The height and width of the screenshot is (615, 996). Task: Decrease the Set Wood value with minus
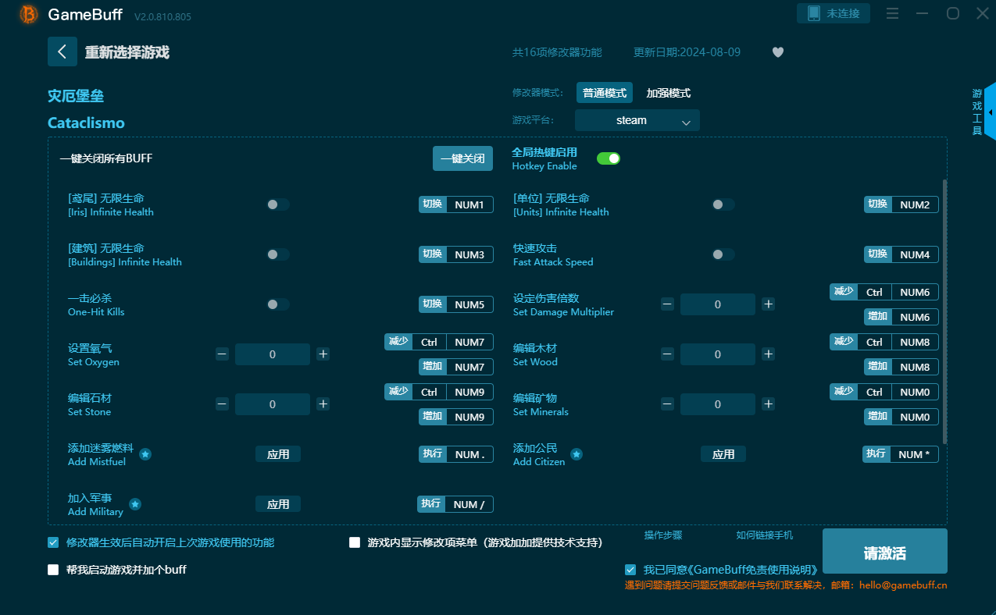(667, 354)
